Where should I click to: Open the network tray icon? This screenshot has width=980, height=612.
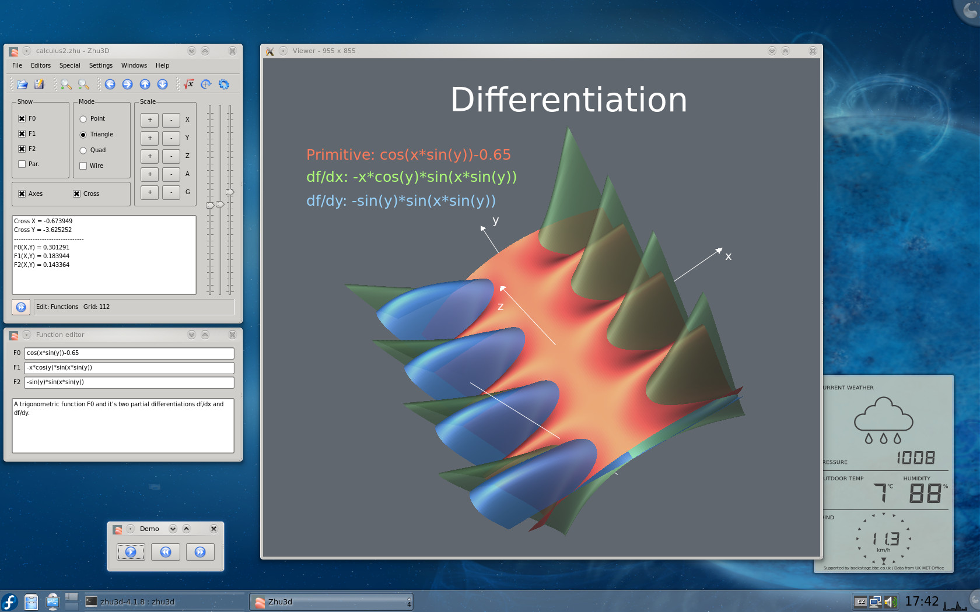point(876,602)
